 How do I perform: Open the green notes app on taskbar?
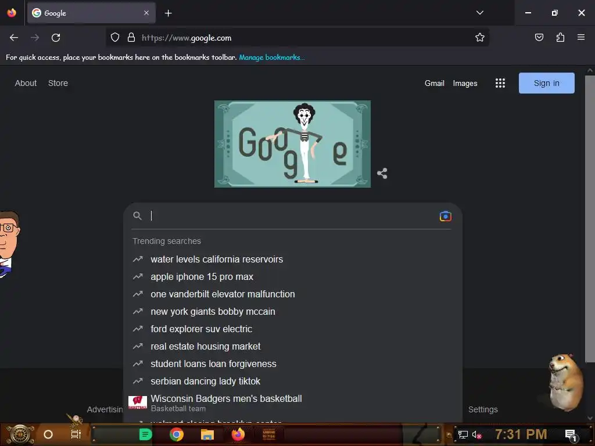[146, 434]
